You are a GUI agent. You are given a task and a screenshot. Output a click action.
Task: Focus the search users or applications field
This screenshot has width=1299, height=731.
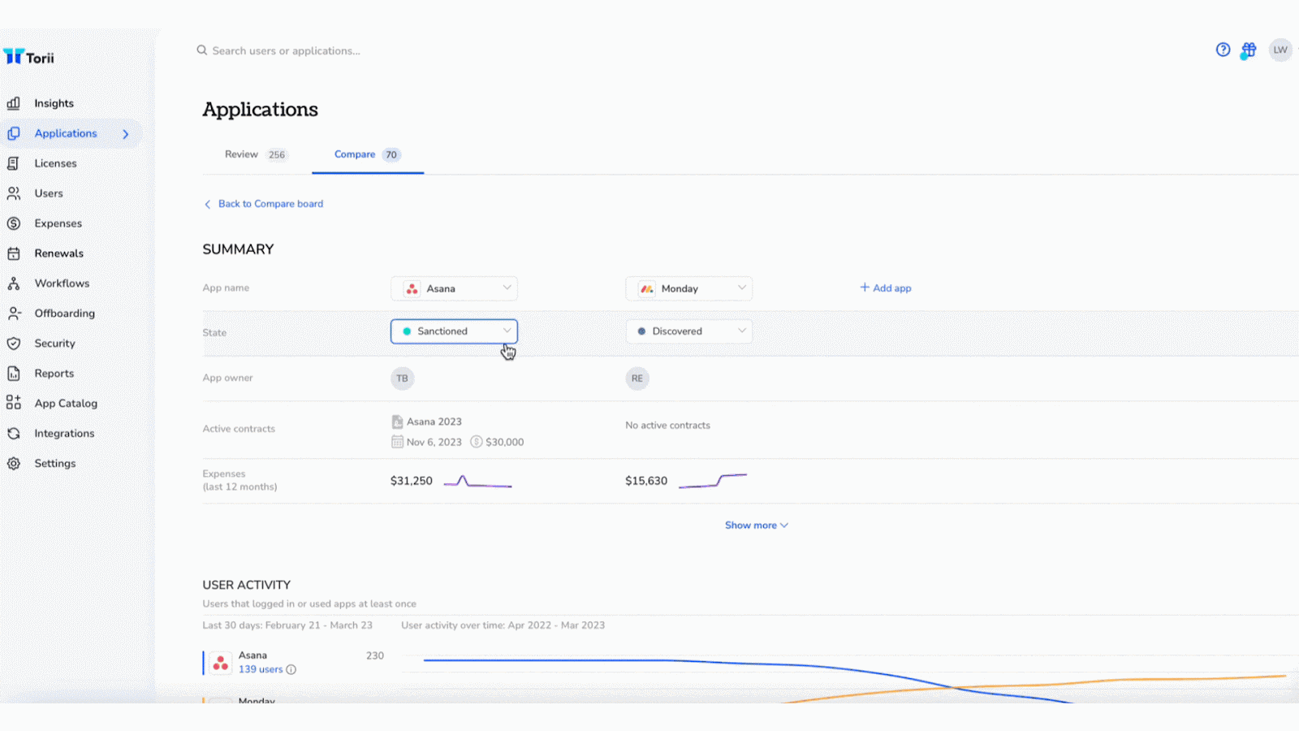point(286,50)
